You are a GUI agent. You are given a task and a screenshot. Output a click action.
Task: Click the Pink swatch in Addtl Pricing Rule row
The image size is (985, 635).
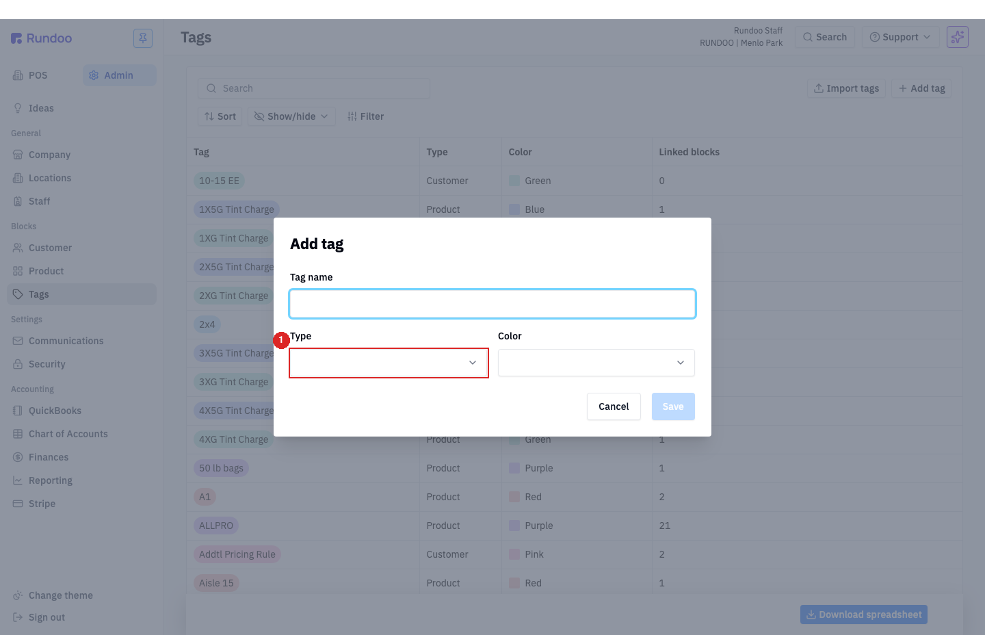tap(514, 554)
